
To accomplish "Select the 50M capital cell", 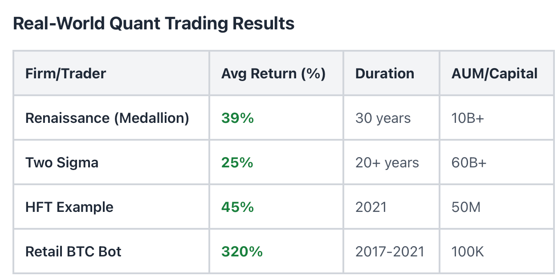I will pos(466,207).
